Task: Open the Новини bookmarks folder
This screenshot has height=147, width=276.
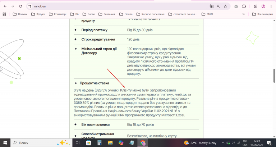Action: tap(20, 14)
